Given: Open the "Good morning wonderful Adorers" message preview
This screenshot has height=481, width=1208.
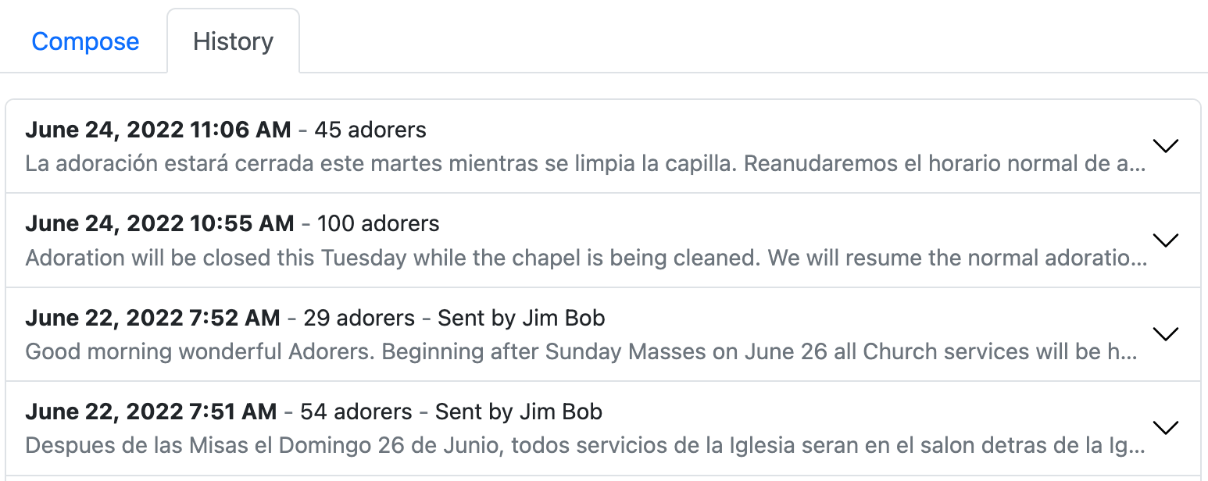Looking at the screenshot, I should 581,351.
